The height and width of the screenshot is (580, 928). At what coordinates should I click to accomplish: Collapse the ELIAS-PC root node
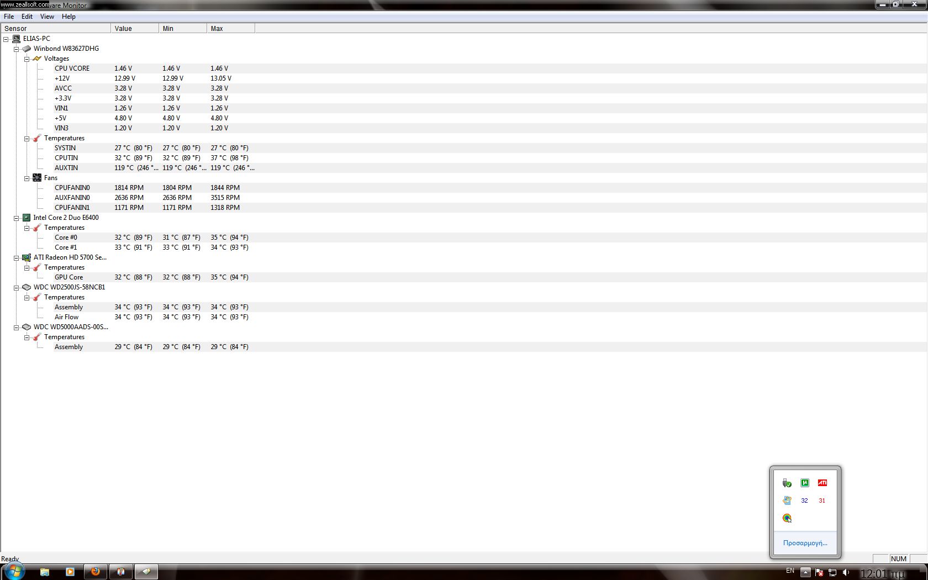click(6, 39)
